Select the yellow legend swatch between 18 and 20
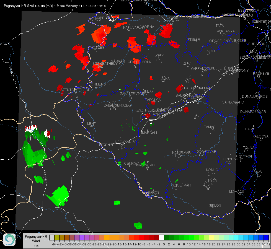271x249 pixels. pyautogui.click(x=211, y=238)
